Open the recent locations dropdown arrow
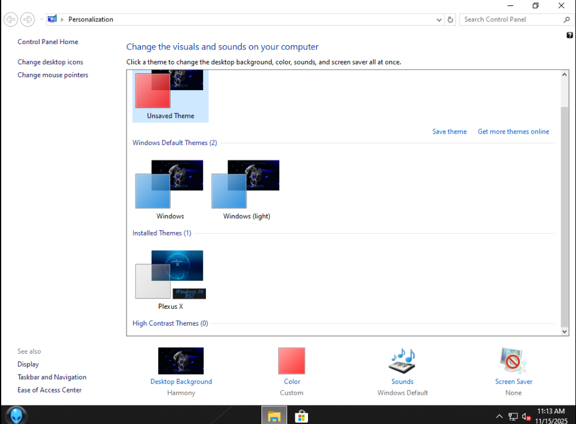 click(42, 20)
